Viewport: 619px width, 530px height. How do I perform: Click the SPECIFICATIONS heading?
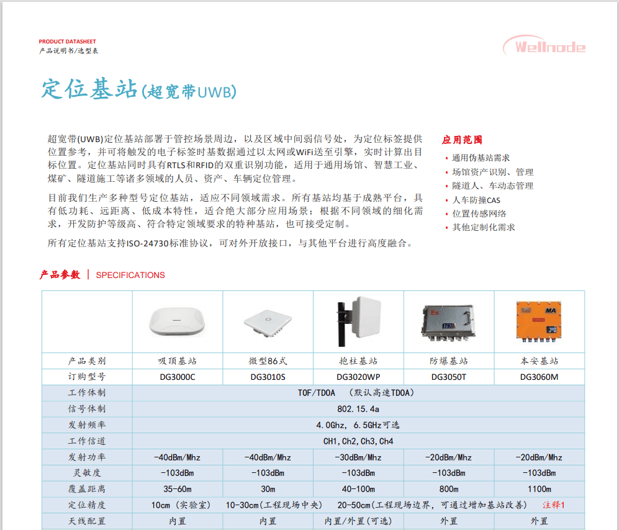pyautogui.click(x=130, y=275)
